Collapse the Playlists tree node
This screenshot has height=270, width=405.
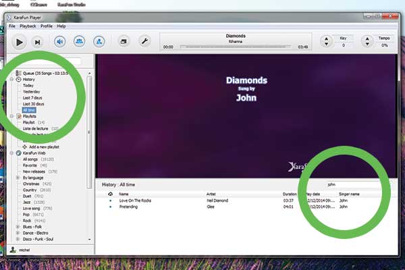(11, 116)
